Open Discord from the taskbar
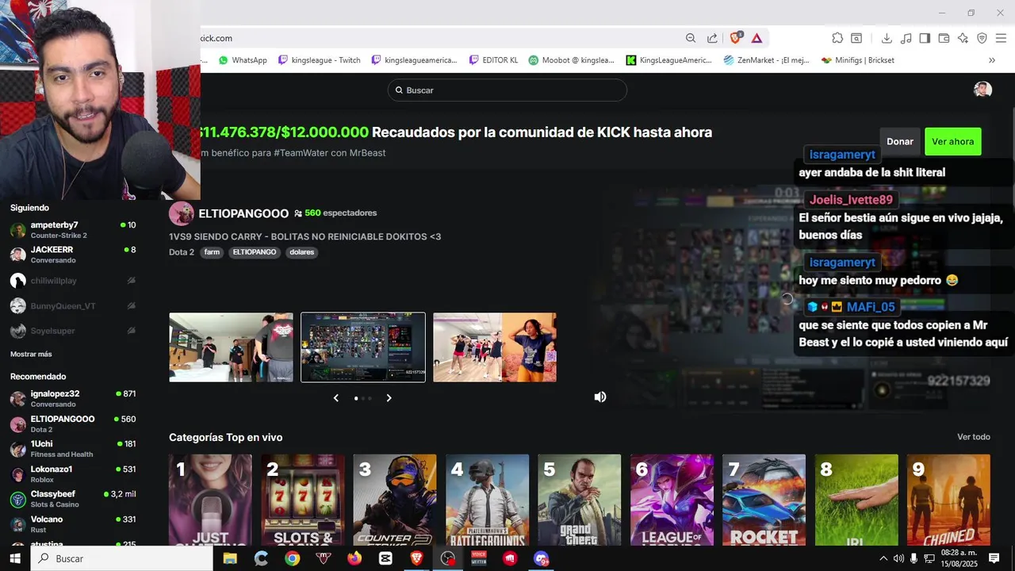Viewport: 1015px width, 571px height. pos(541,558)
